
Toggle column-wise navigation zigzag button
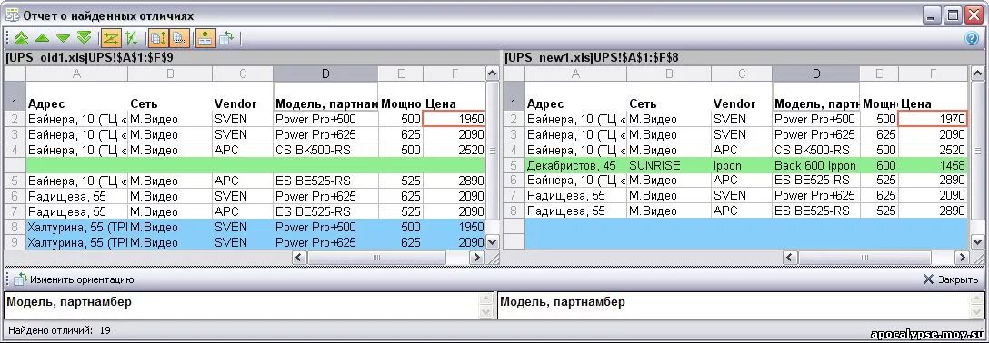tap(131, 38)
